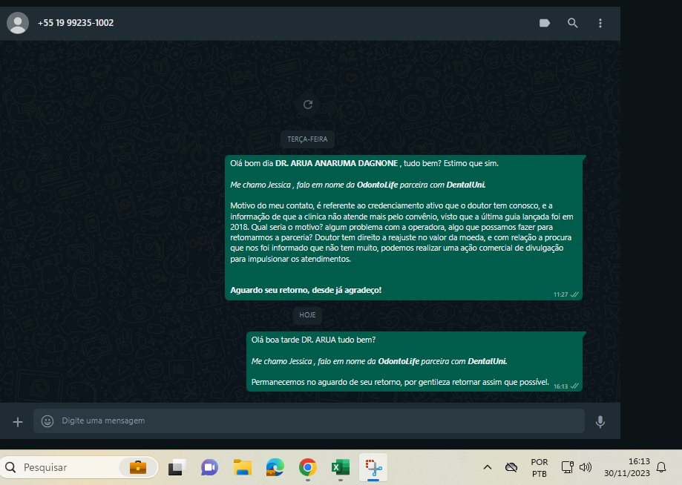Click the 11:27 message timestamp
The image size is (682, 485).
(560, 294)
